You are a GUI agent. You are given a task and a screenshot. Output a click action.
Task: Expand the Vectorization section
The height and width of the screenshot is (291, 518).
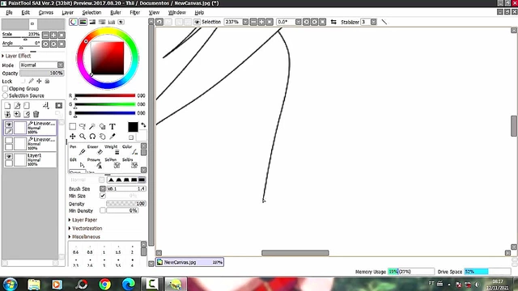(86, 228)
